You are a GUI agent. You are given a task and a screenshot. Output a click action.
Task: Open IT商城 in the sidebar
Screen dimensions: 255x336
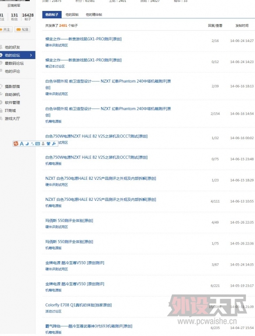tap(11, 111)
